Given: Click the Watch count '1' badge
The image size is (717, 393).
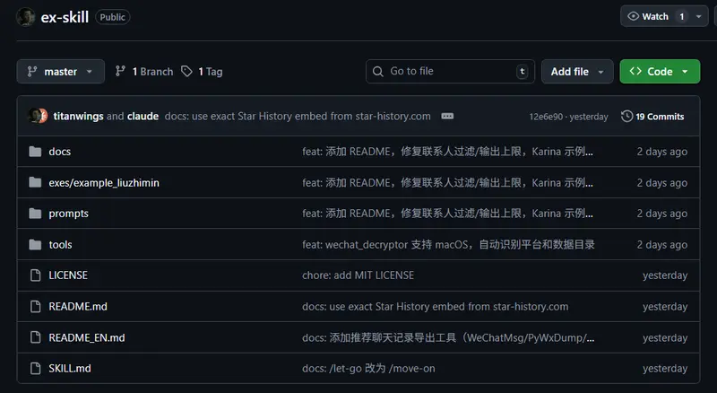Looking at the screenshot, I should (682, 16).
